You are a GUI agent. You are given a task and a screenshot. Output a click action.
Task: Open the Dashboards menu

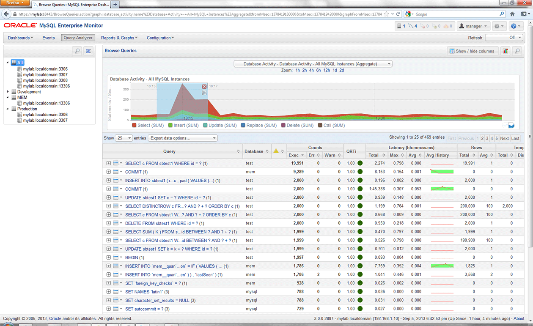pyautogui.click(x=20, y=38)
